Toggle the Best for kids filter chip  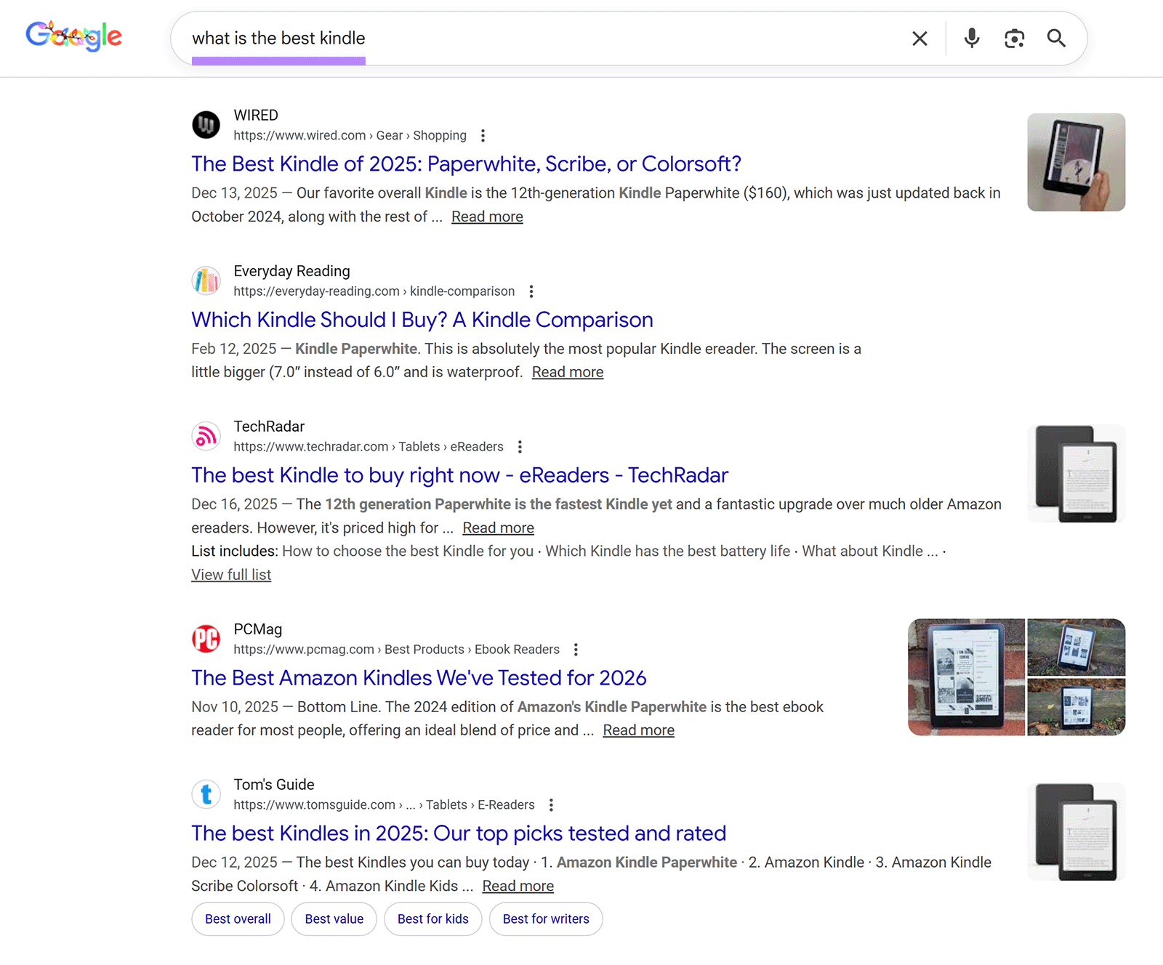click(432, 918)
